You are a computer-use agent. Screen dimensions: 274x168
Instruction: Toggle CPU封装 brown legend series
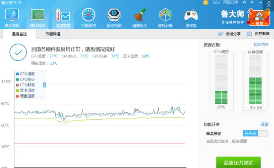[x=26, y=85]
